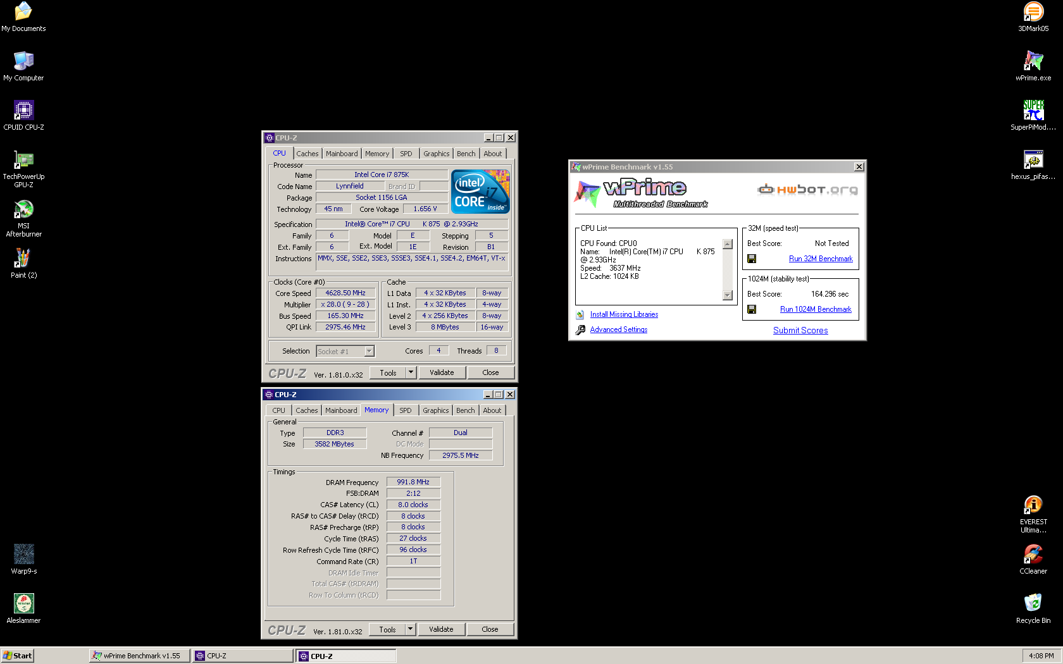Click the hwbot.org logo in wPrime
This screenshot has height=664, width=1063.
808,189
